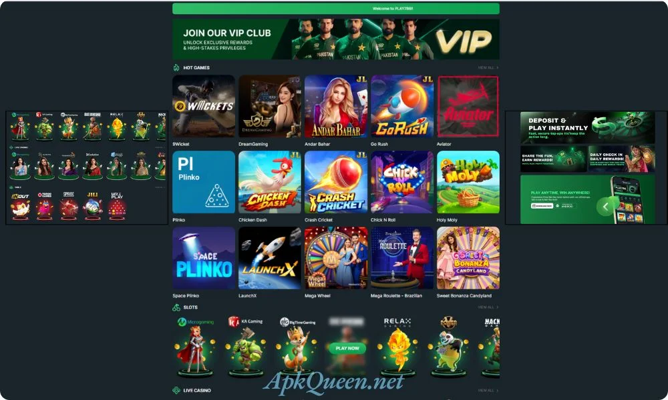
Task: Expand Live Casino with View All
Action: [x=488, y=390]
